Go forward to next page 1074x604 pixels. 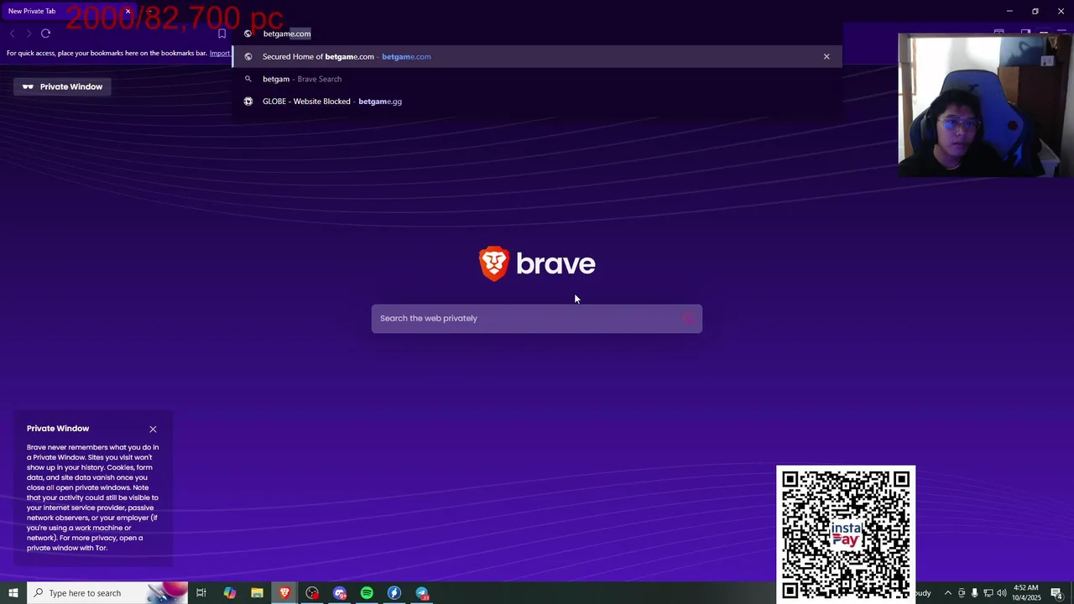[29, 34]
